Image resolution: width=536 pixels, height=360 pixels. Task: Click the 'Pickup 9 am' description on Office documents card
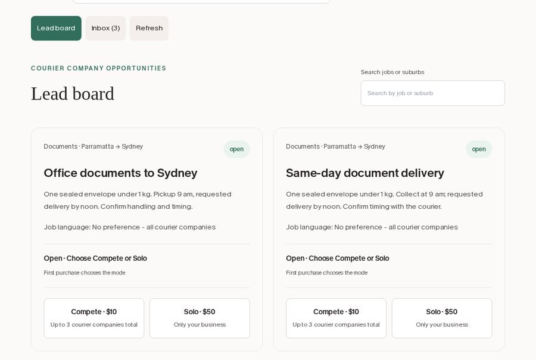click(138, 200)
